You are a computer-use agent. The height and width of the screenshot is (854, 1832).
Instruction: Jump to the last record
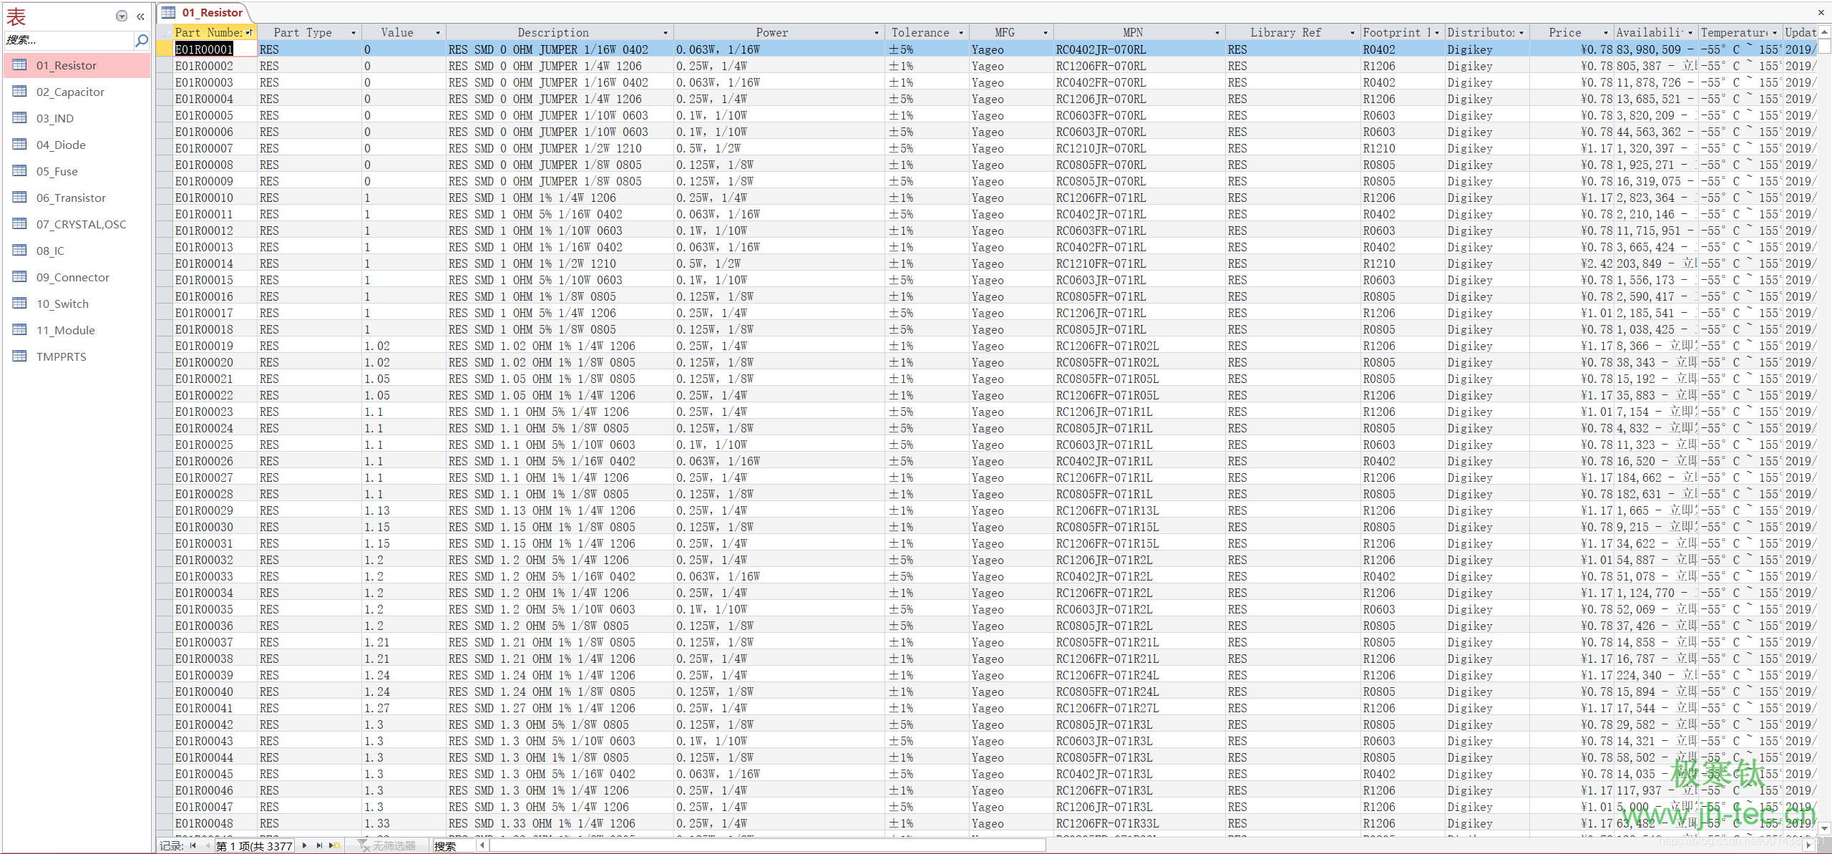[319, 845]
